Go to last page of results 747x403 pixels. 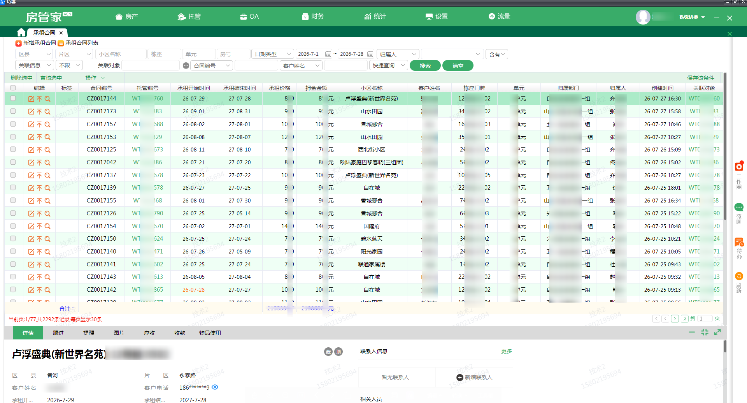tap(685, 319)
